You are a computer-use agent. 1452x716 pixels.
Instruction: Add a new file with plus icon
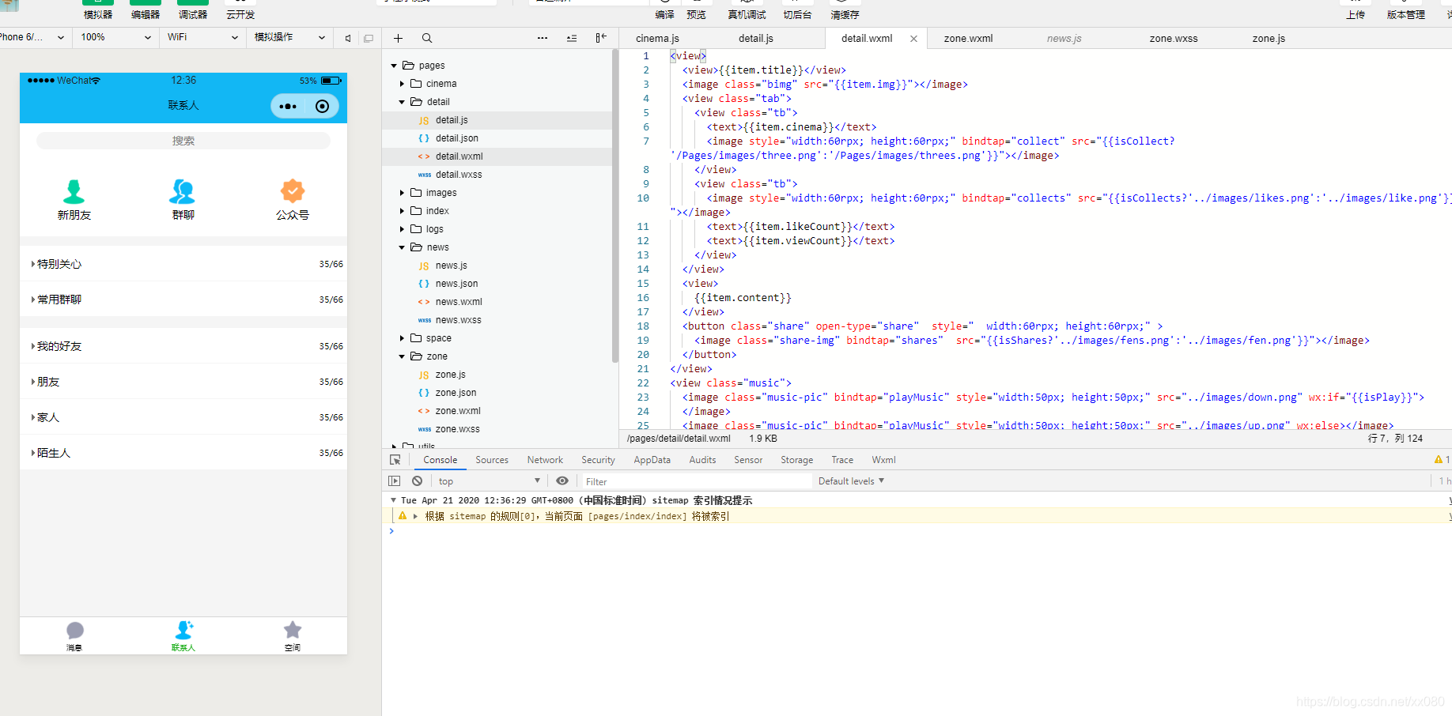tap(398, 38)
